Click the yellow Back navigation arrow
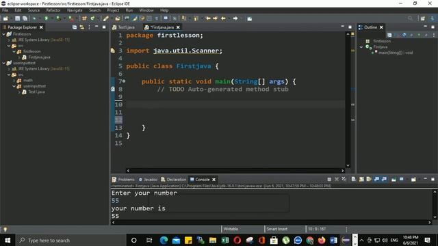 pos(223,18)
